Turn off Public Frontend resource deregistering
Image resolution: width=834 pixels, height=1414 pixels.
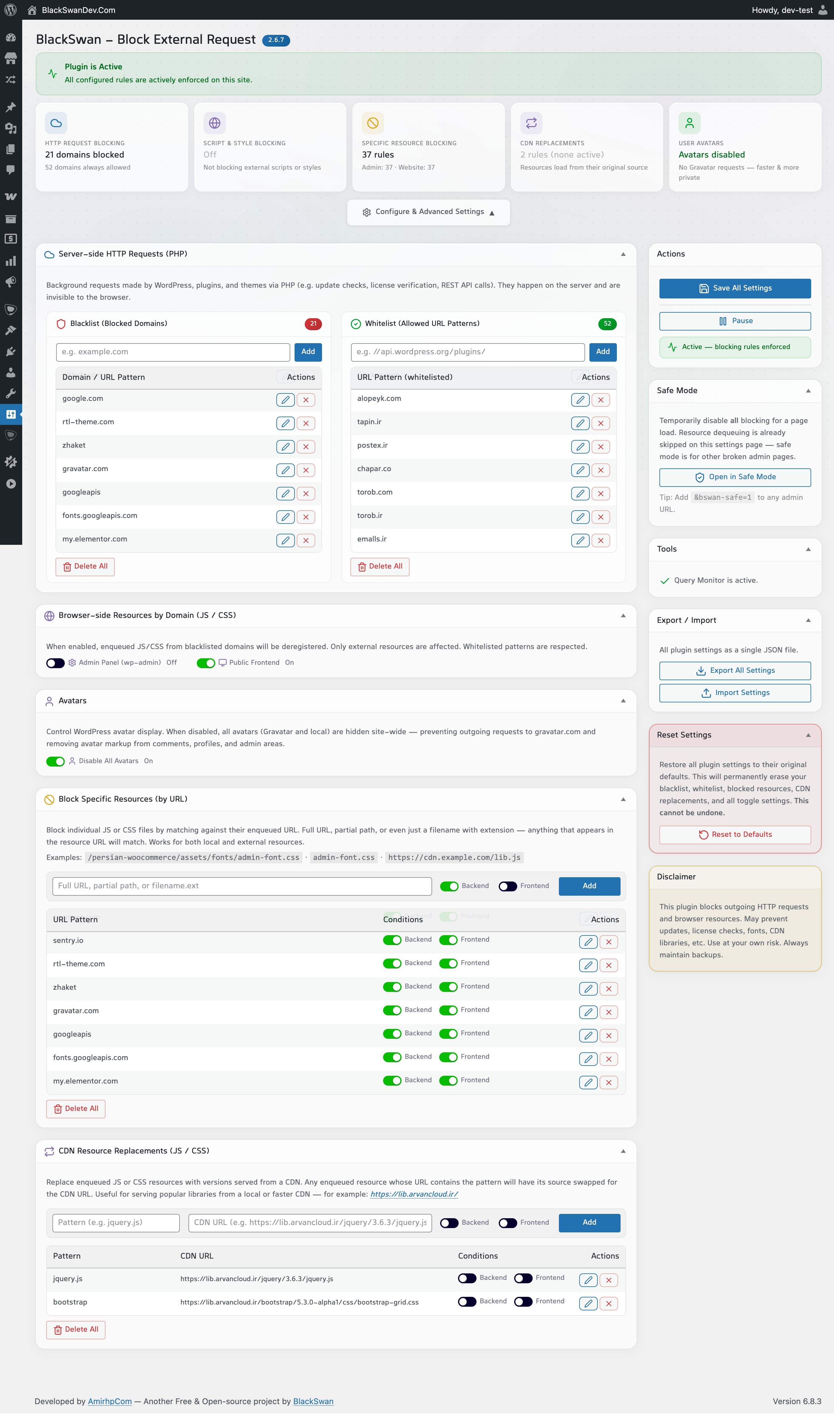pos(206,663)
